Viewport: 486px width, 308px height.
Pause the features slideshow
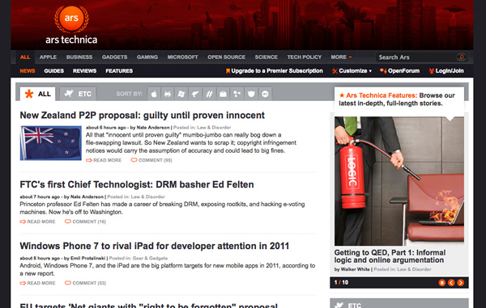tap(442, 282)
